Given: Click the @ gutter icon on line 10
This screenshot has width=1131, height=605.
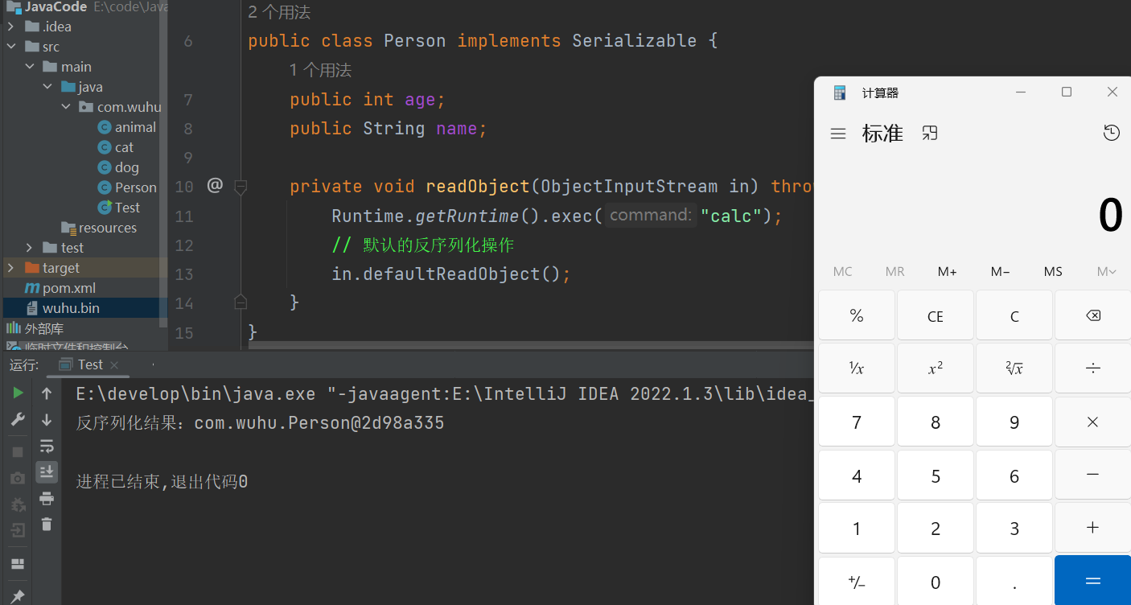Looking at the screenshot, I should click(214, 186).
